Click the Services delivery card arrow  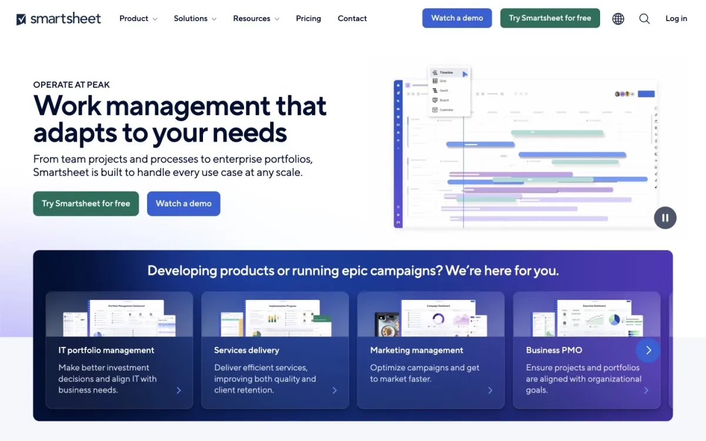click(x=335, y=390)
